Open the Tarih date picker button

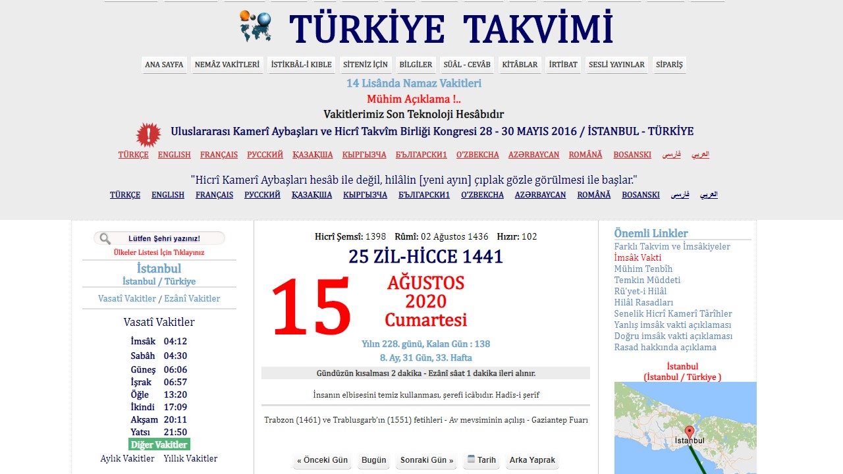tap(481, 460)
